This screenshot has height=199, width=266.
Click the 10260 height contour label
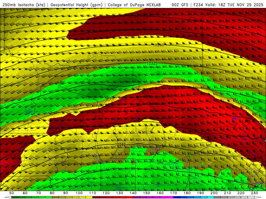click(158, 45)
